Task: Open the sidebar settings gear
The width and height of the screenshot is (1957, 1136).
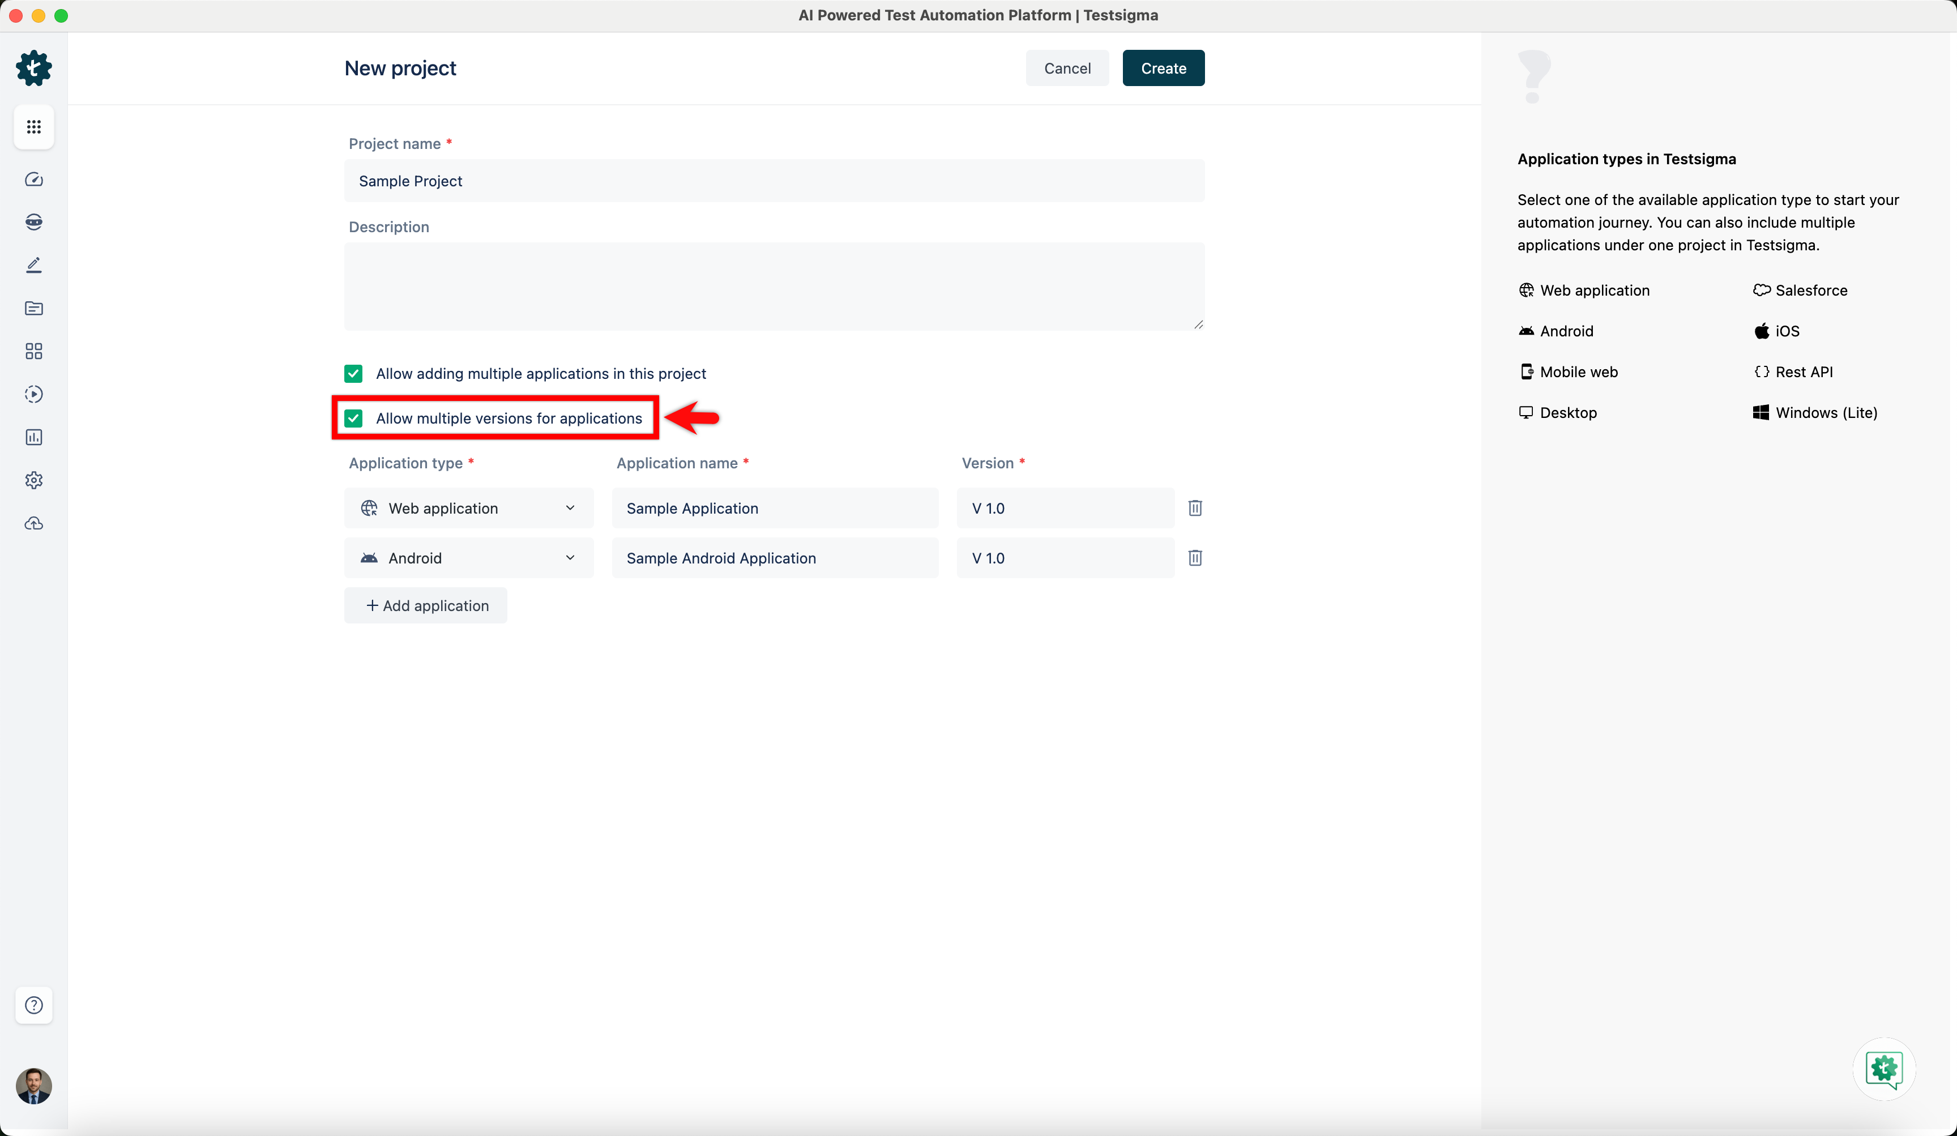Action: coord(33,480)
